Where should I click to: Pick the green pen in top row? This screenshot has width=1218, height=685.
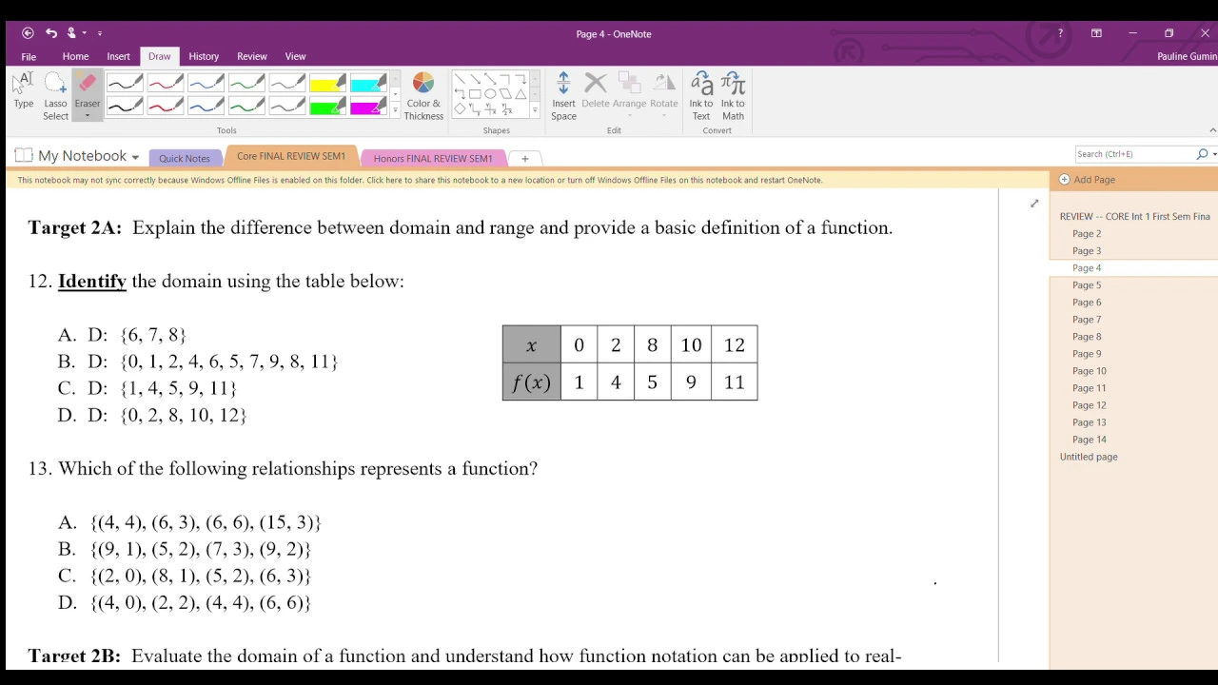[246, 84]
